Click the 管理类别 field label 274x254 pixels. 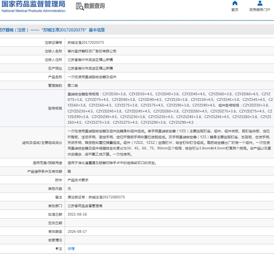click(55, 86)
